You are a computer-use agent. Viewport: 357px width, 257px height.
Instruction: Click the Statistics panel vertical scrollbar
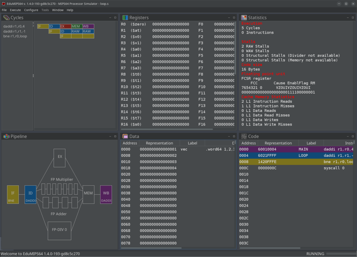pyautogui.click(x=354, y=76)
